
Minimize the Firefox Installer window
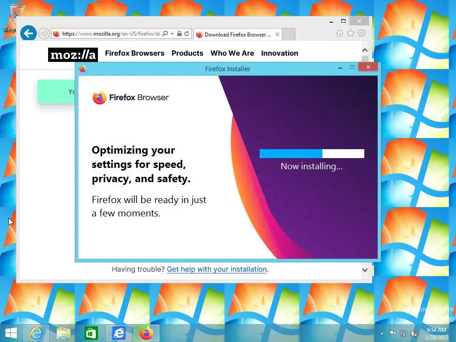coord(340,68)
